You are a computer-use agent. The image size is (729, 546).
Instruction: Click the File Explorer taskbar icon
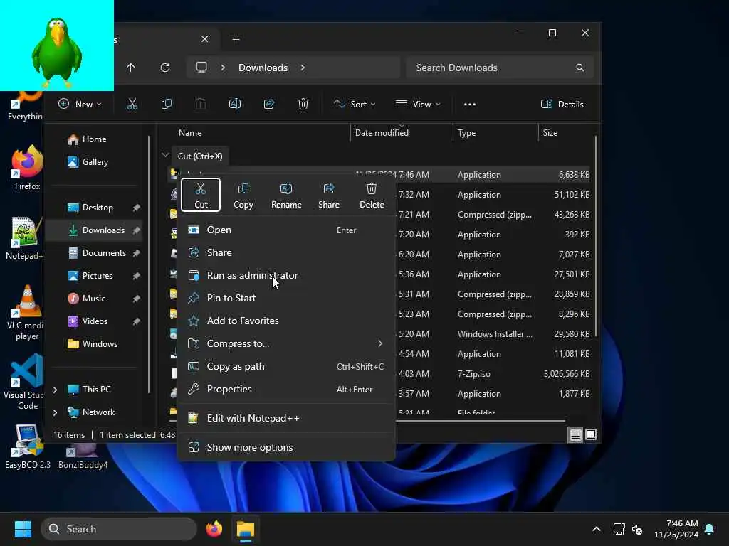[246, 529]
